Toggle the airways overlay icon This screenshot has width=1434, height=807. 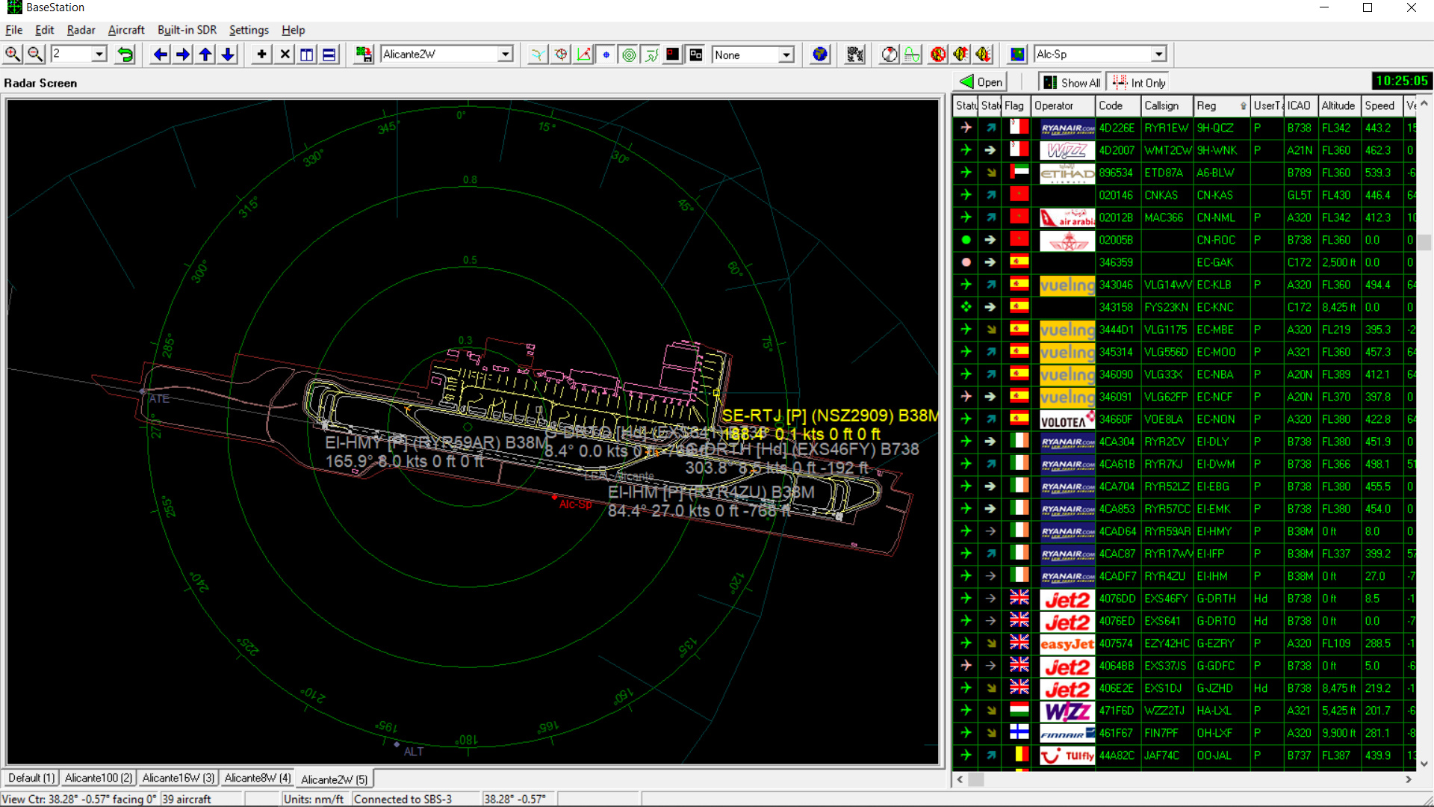pos(538,55)
